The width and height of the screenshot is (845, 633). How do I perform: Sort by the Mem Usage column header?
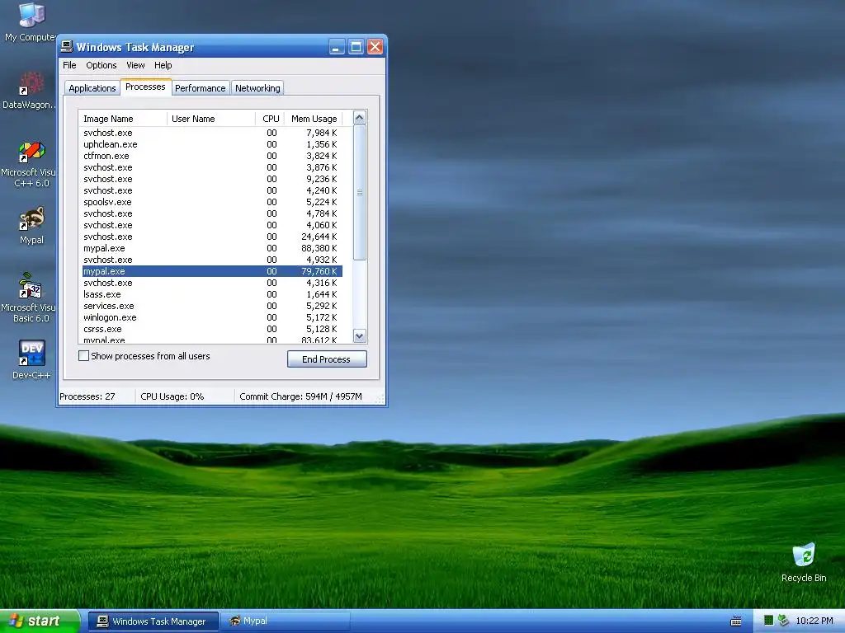click(314, 119)
